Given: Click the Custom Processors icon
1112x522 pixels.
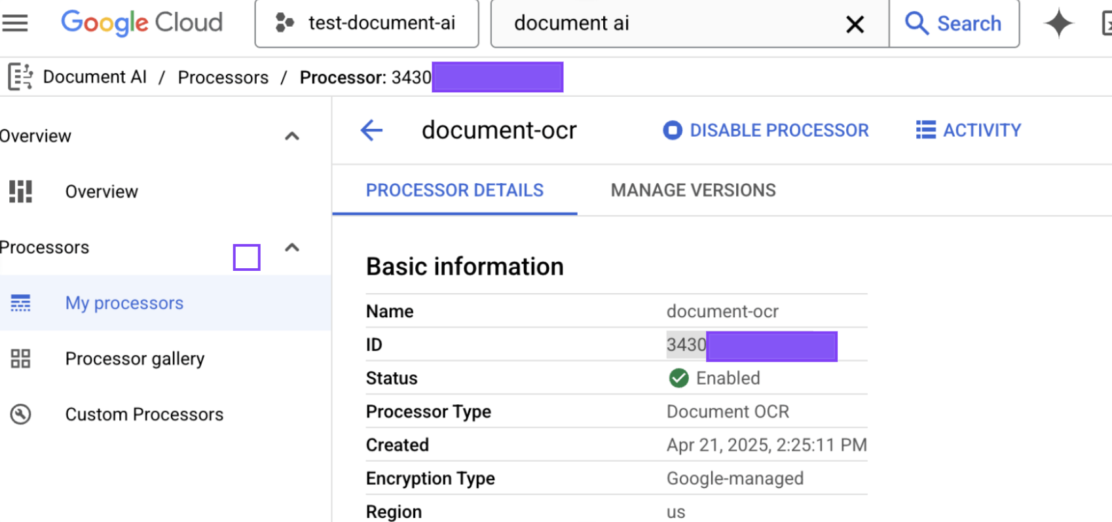Looking at the screenshot, I should coord(20,414).
